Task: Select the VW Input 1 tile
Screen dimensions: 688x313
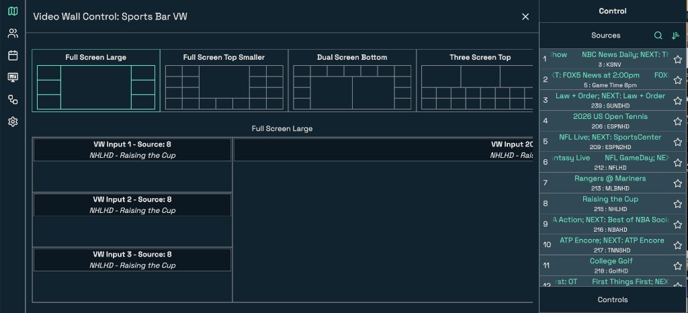Action: point(132,165)
